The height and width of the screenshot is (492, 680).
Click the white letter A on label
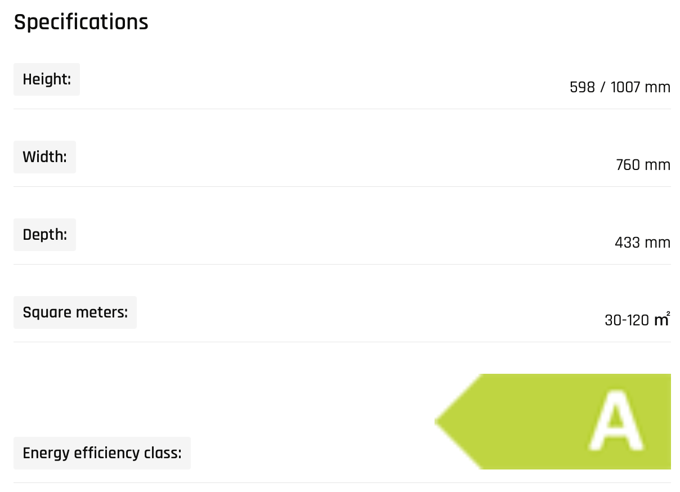coord(616,421)
